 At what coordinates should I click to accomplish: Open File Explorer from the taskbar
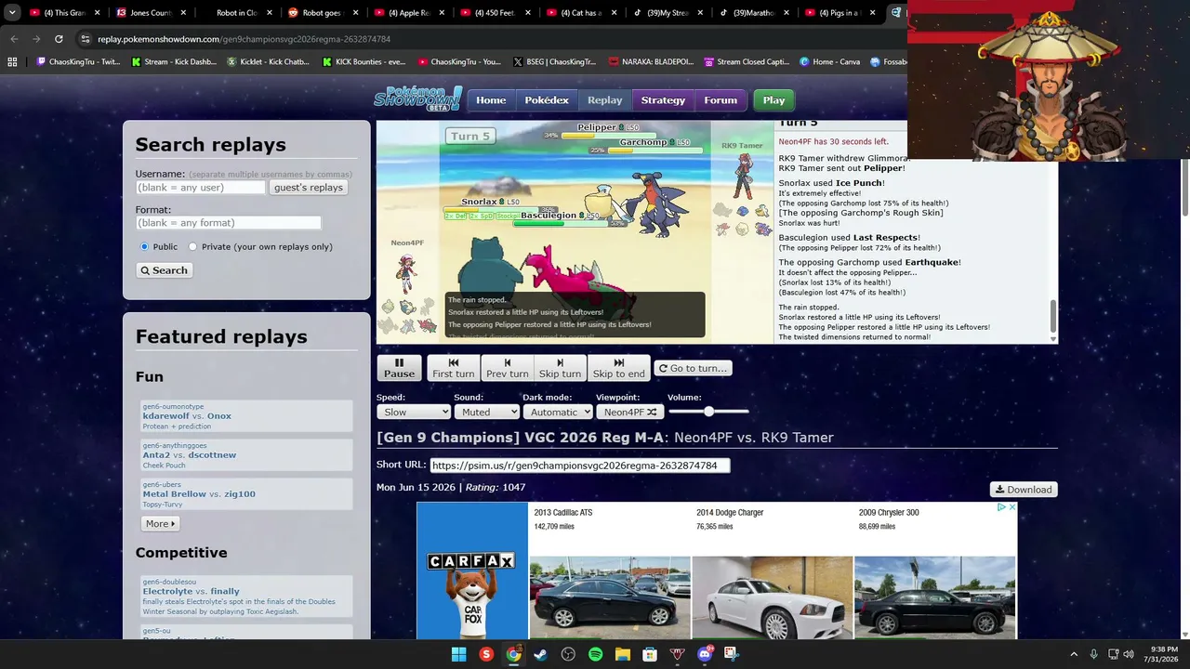point(623,654)
